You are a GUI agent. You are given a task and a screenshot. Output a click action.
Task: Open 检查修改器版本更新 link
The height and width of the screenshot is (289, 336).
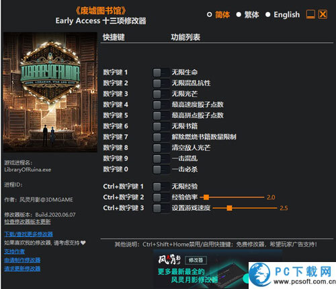coord(28,222)
